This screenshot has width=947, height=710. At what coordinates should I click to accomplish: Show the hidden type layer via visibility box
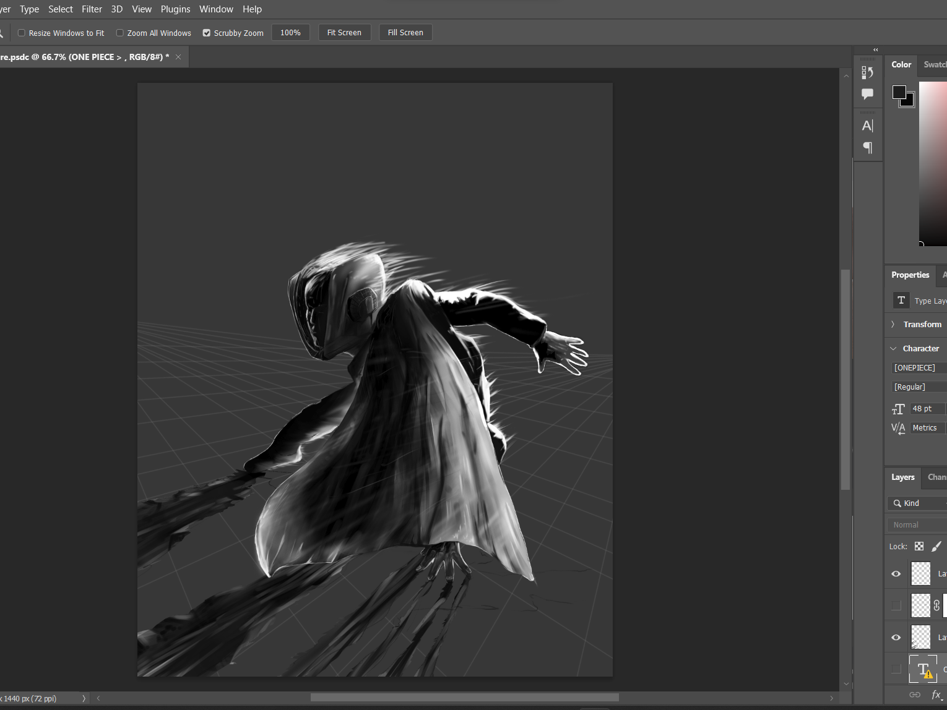point(896,669)
